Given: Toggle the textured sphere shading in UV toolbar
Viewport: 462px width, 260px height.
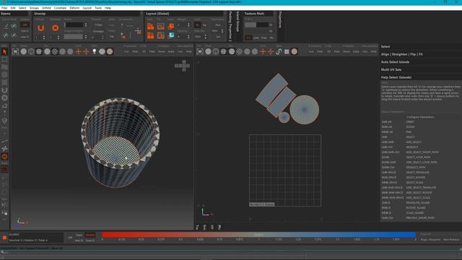Looking at the screenshot, I should [294, 51].
